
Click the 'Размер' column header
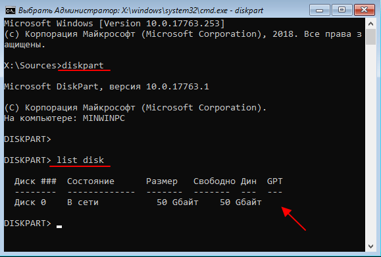(162, 181)
